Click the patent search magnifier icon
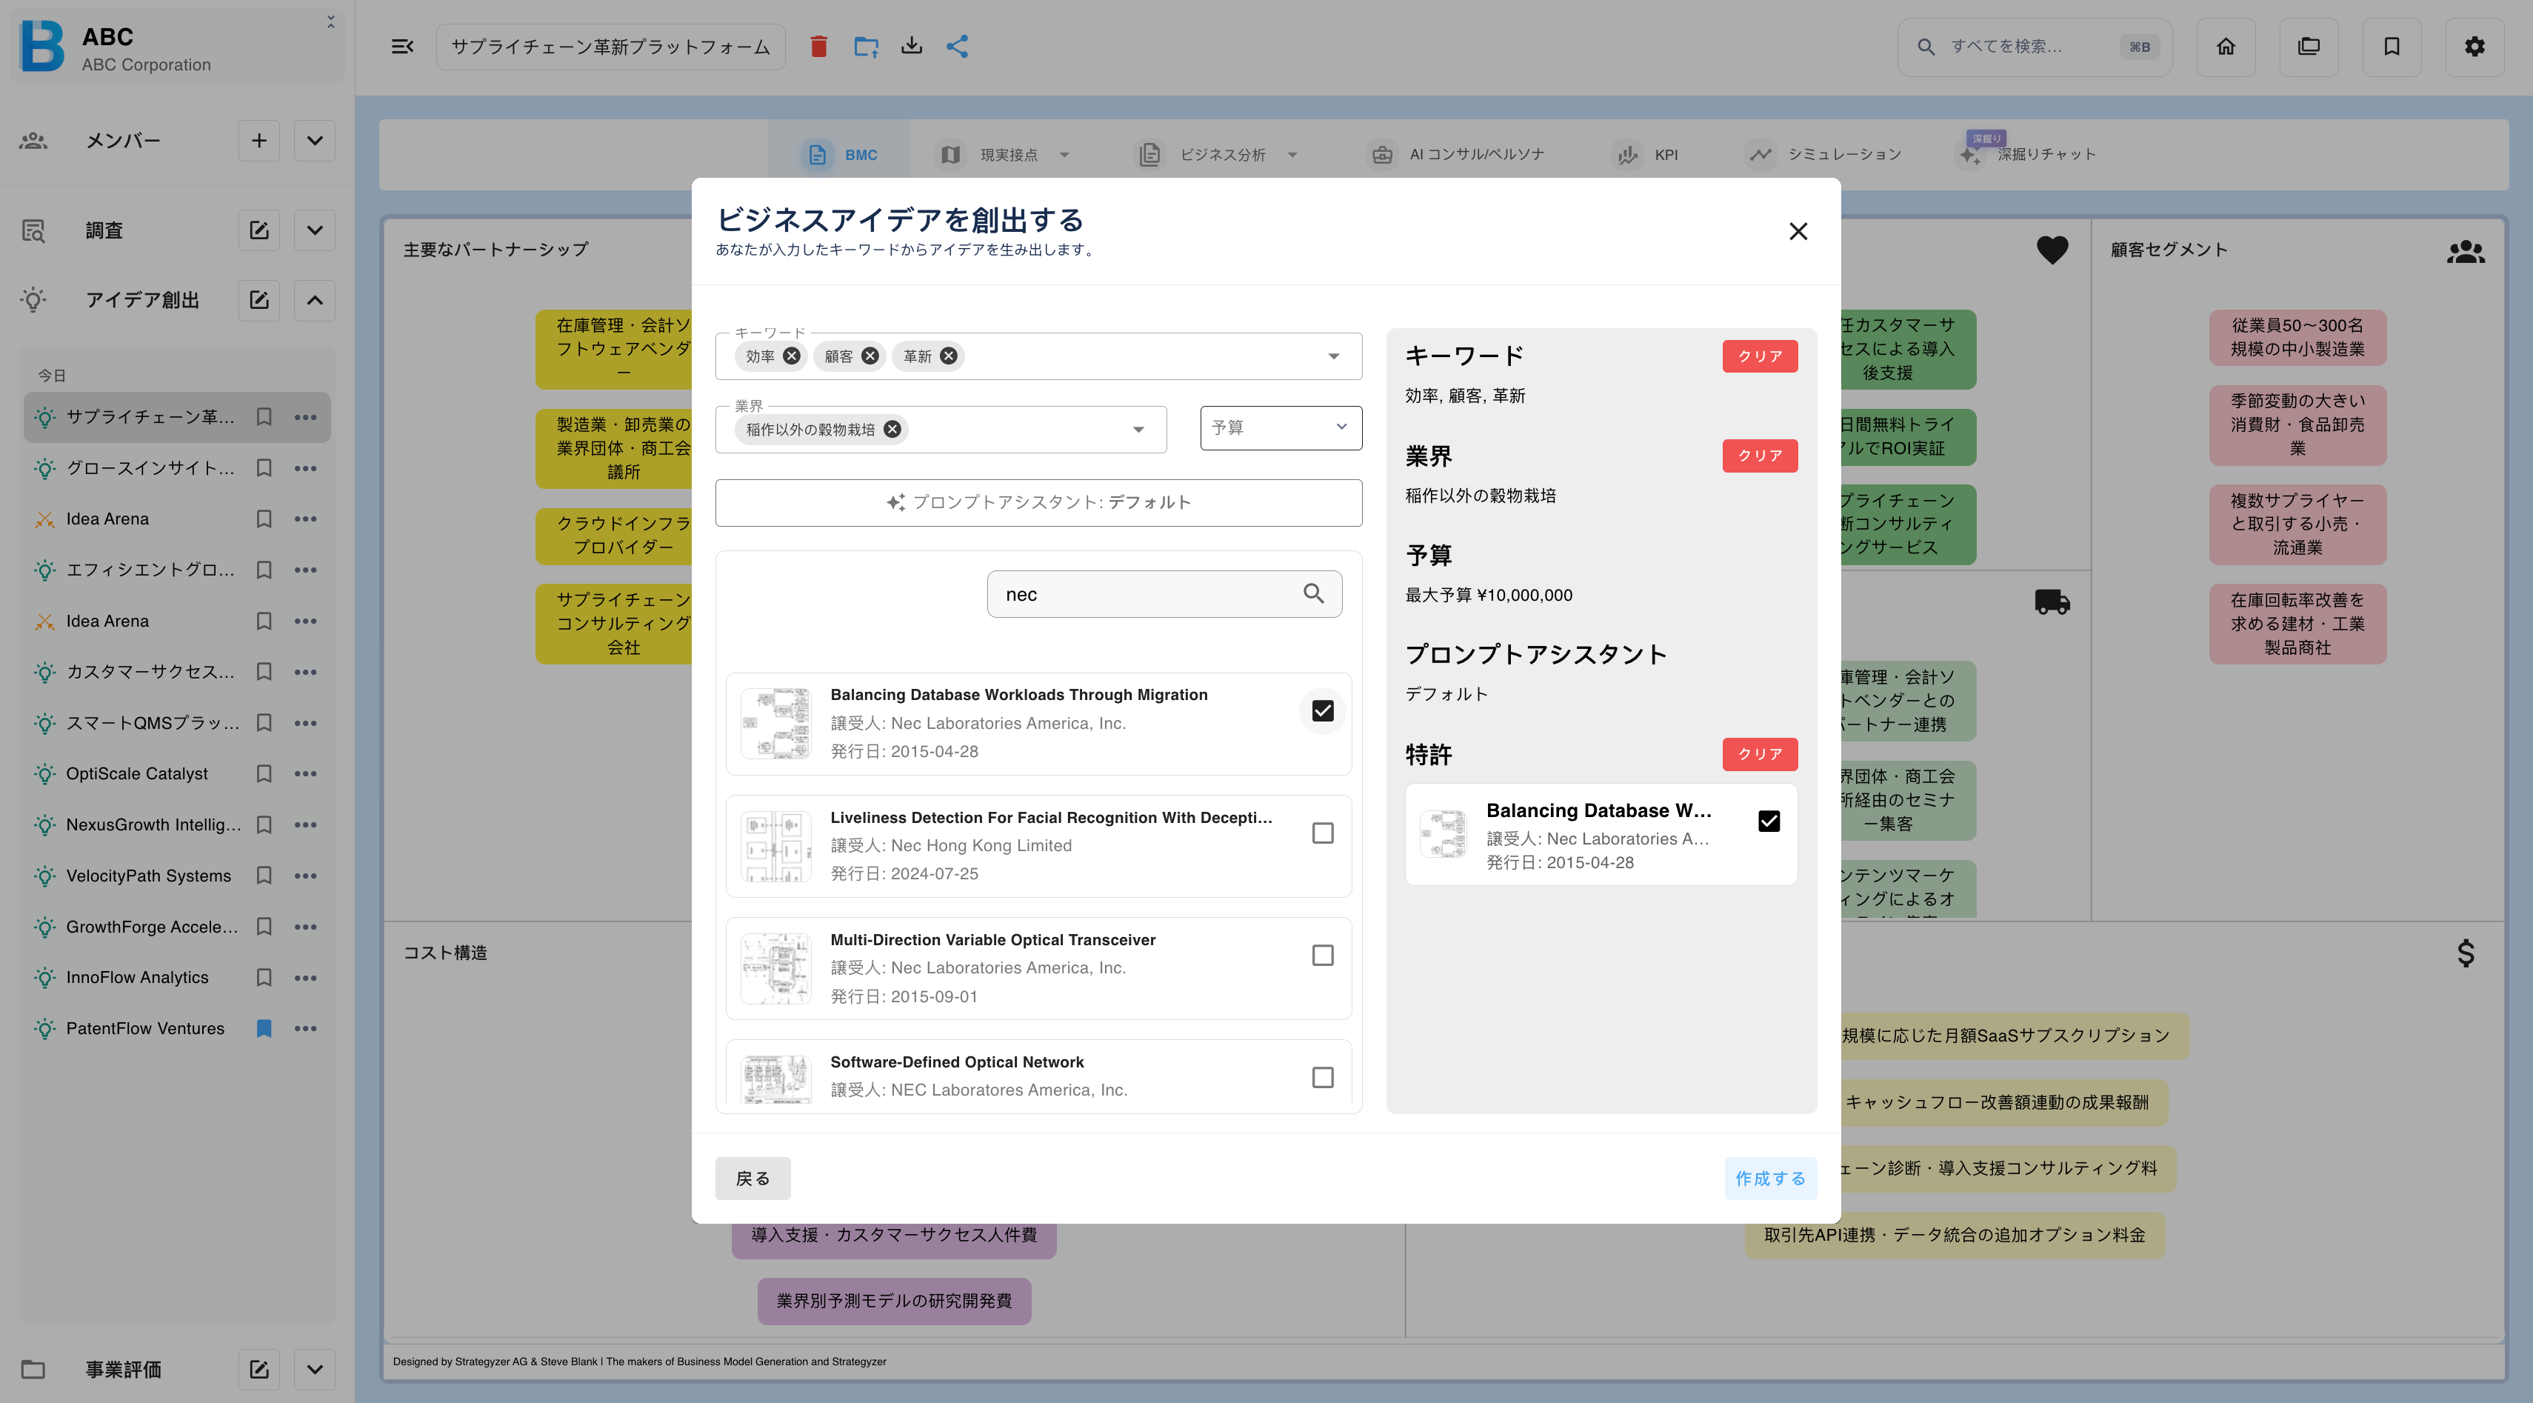2533x1403 pixels. coord(1314,593)
